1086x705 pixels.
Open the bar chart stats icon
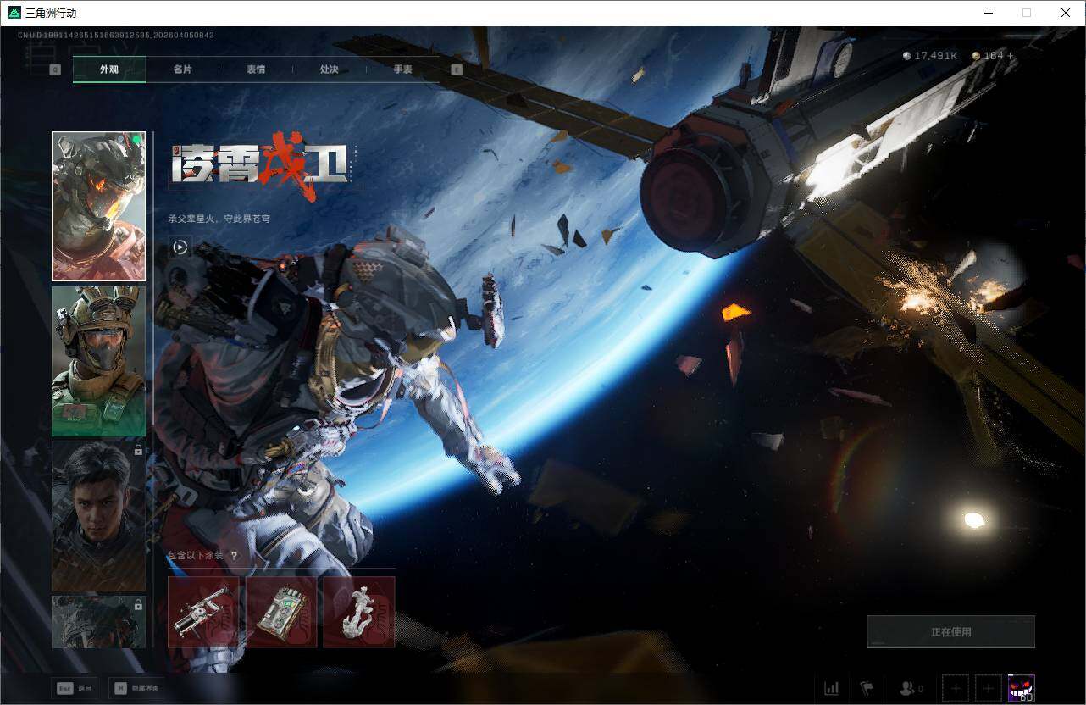coord(831,688)
